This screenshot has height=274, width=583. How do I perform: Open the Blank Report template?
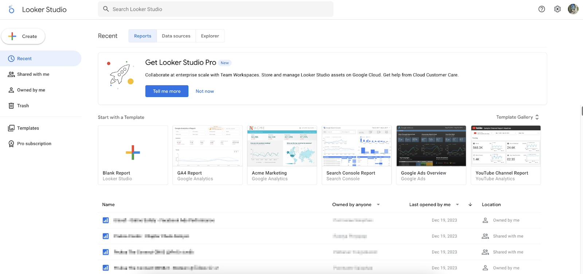pos(133,155)
